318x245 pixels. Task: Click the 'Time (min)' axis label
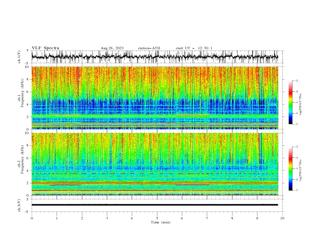click(161, 222)
